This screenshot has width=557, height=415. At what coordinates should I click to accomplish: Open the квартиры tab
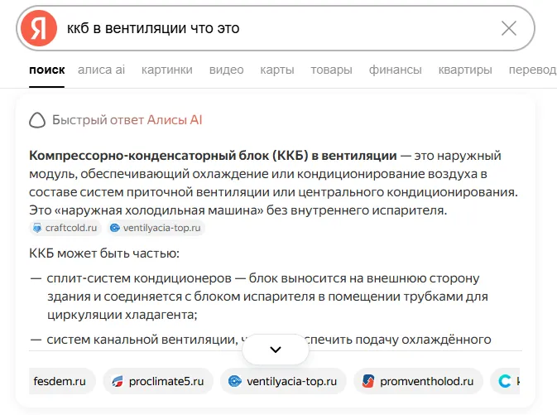point(465,70)
